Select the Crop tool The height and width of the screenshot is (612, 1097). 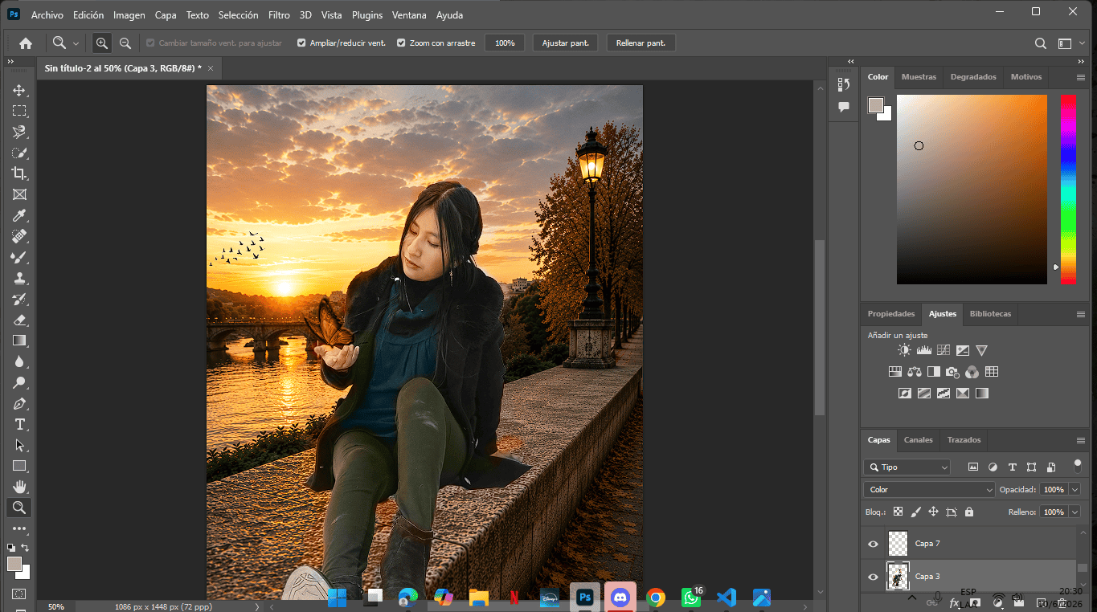[x=19, y=173]
